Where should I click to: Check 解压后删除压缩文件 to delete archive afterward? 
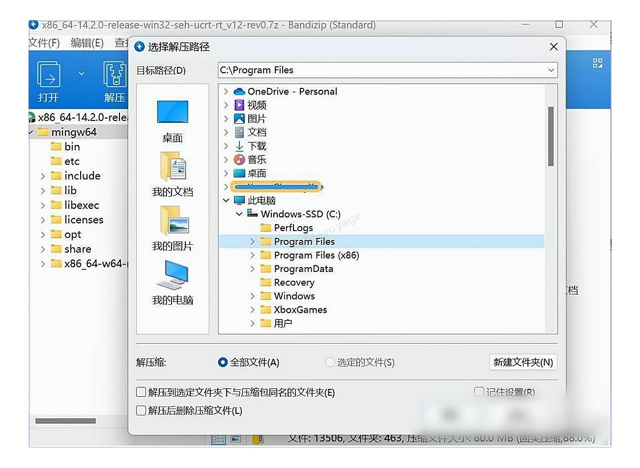141,410
